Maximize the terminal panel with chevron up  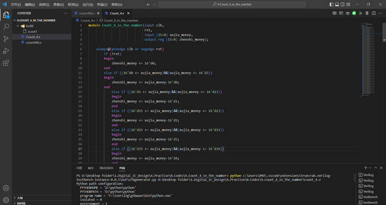(x=376, y=168)
